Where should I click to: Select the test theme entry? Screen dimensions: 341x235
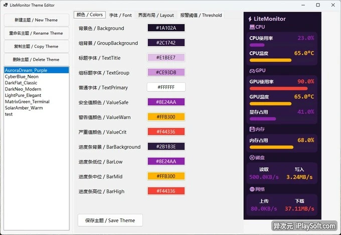coord(37,114)
